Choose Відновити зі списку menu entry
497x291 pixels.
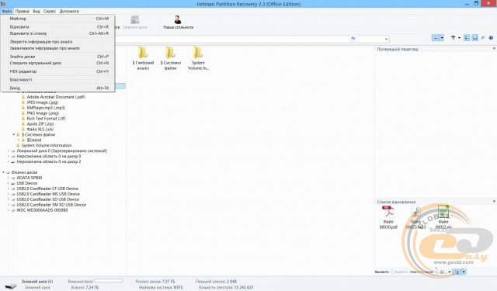click(x=58, y=33)
